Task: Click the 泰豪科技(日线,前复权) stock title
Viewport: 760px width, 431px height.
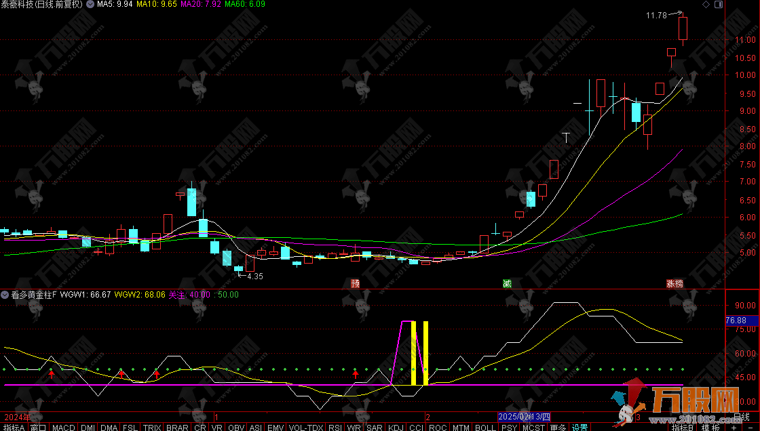Action: [x=41, y=4]
